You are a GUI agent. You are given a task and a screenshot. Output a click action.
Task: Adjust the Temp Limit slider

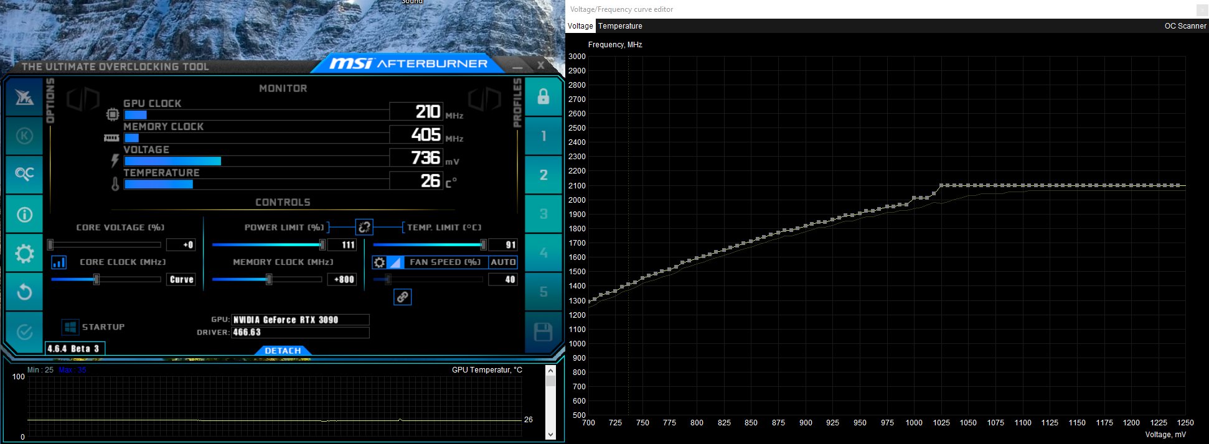(x=429, y=245)
